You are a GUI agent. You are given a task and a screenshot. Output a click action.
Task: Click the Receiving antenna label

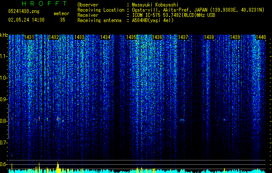click(99, 20)
